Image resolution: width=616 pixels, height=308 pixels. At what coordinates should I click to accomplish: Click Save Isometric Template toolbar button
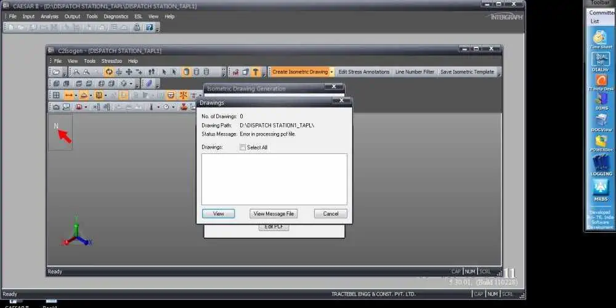tap(467, 72)
